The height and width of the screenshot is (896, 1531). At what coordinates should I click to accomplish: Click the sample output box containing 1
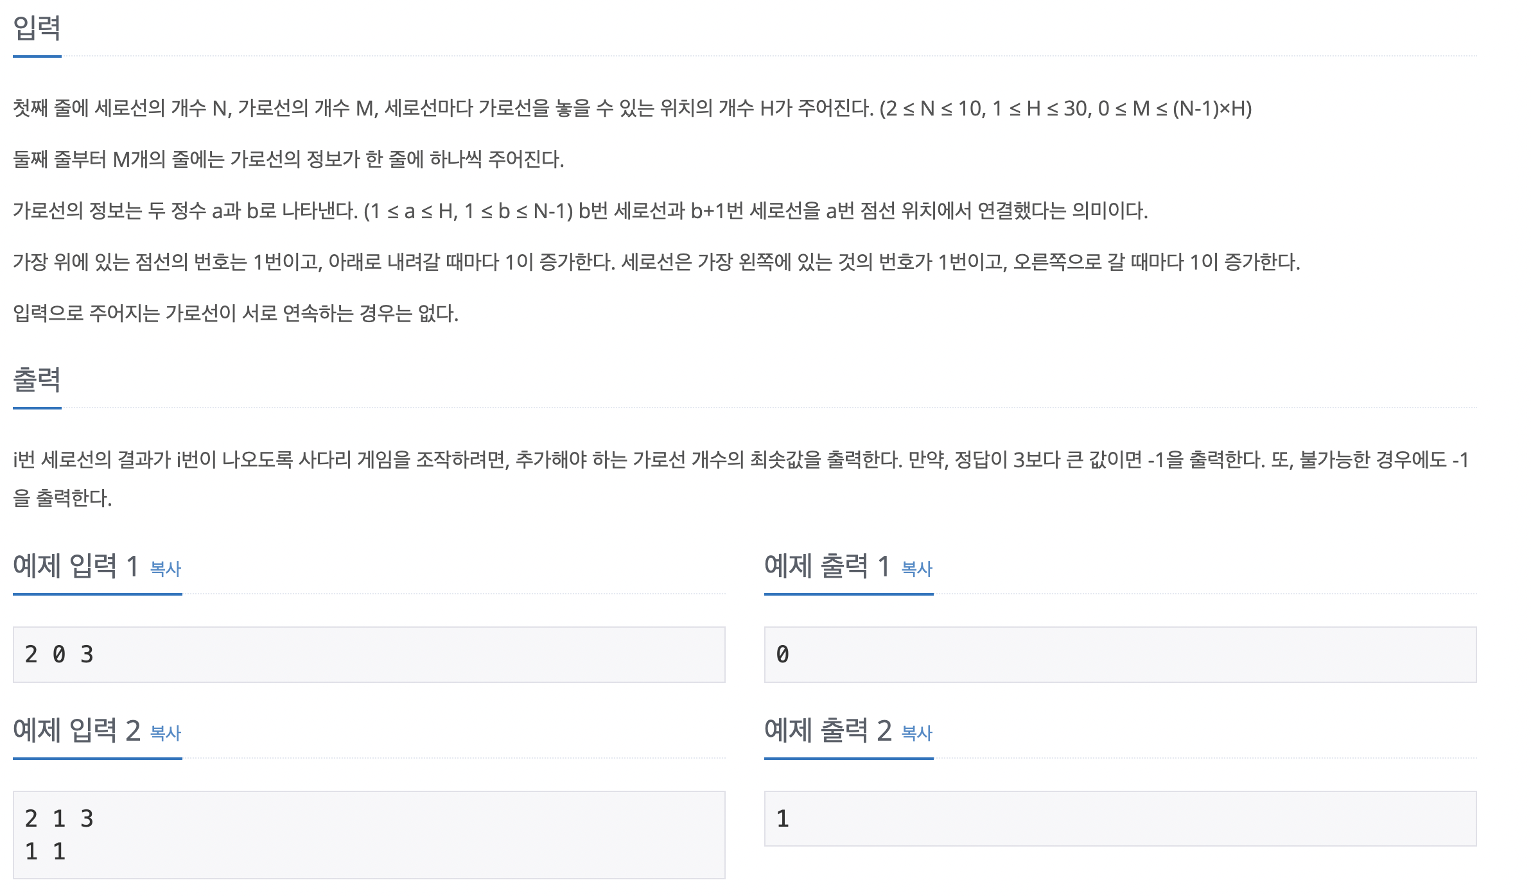[1121, 819]
